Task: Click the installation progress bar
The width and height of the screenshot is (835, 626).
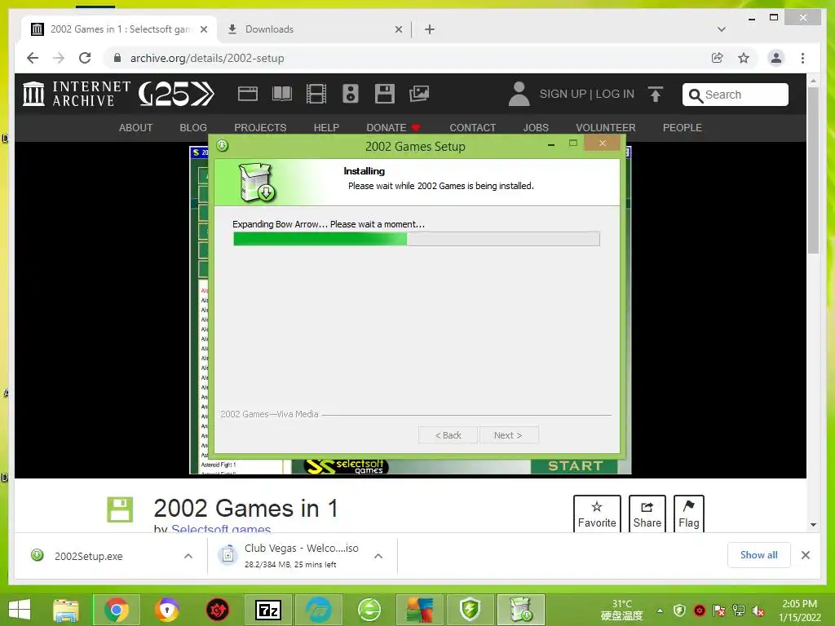Action: pyautogui.click(x=417, y=239)
